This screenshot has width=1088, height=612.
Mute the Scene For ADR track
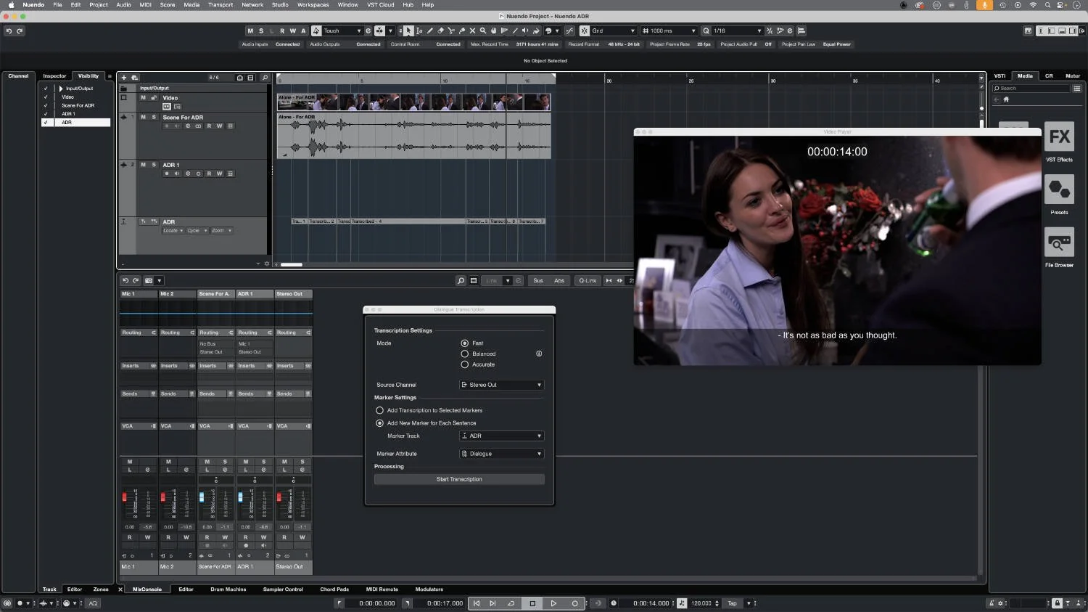pyautogui.click(x=143, y=117)
